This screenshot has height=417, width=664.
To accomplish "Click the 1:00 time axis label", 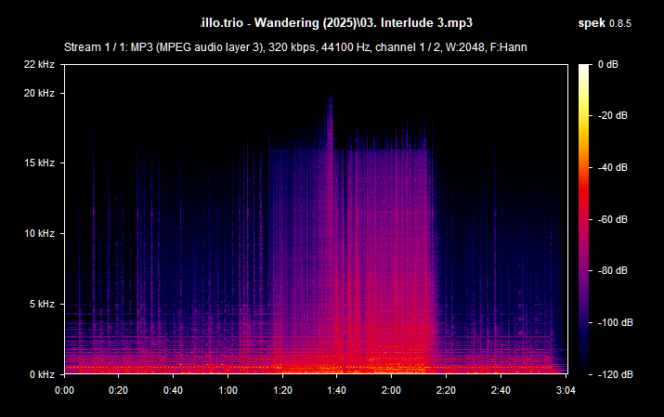I will tap(228, 390).
